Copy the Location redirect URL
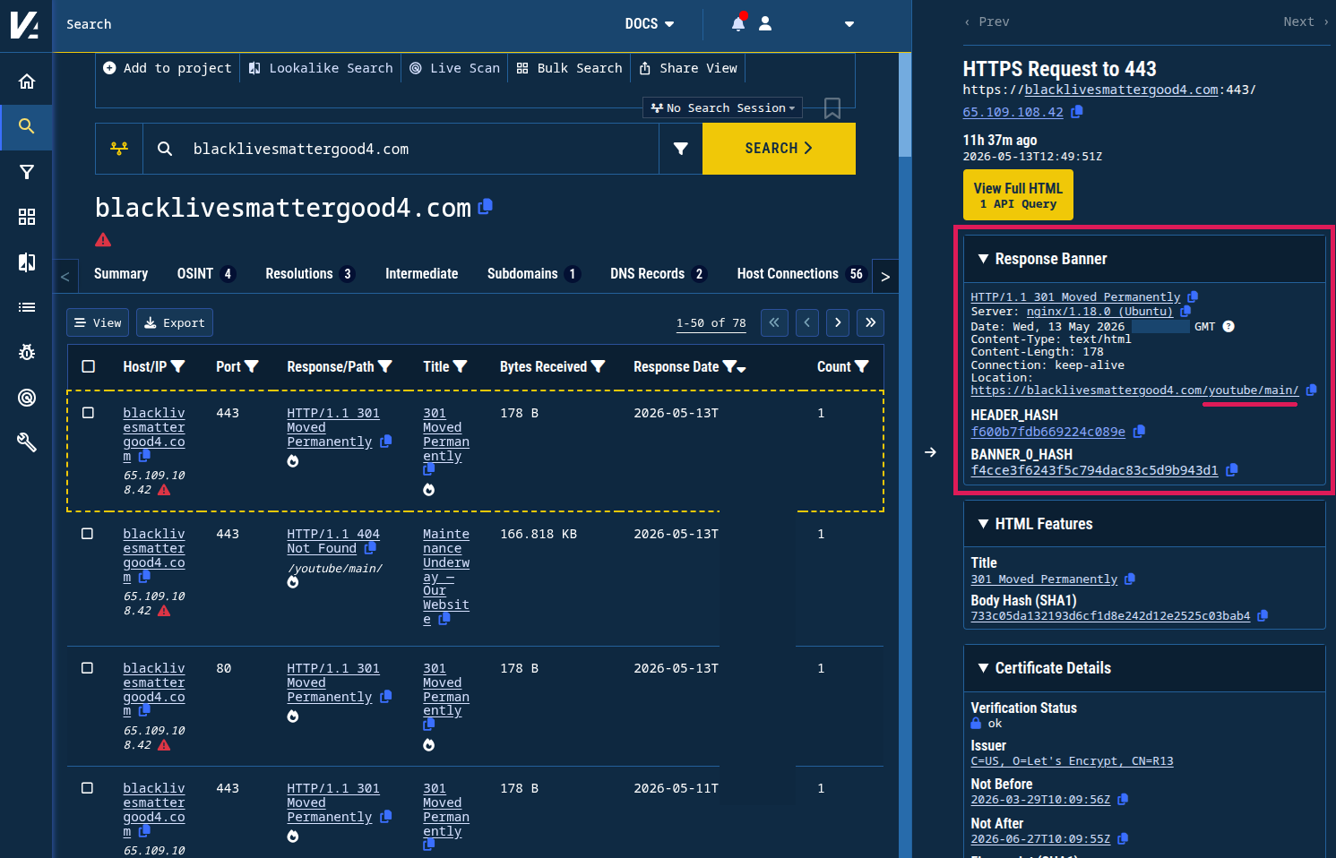 tap(1312, 390)
